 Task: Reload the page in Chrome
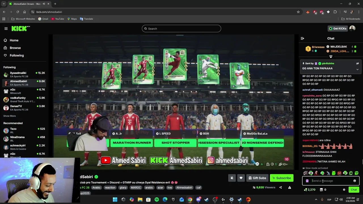coord(18,12)
